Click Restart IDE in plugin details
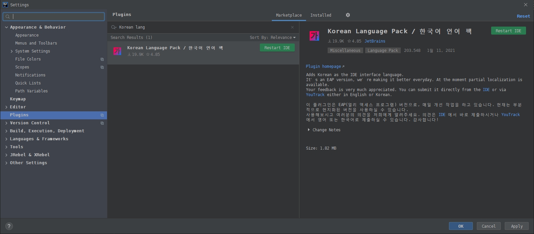Viewport: 534px width, 234px height. point(508,31)
